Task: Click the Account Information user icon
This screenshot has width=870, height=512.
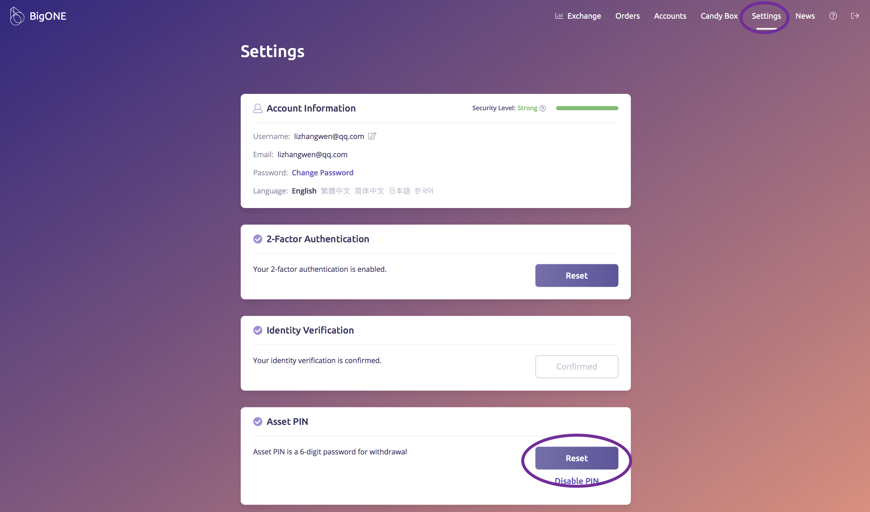Action: click(x=258, y=108)
